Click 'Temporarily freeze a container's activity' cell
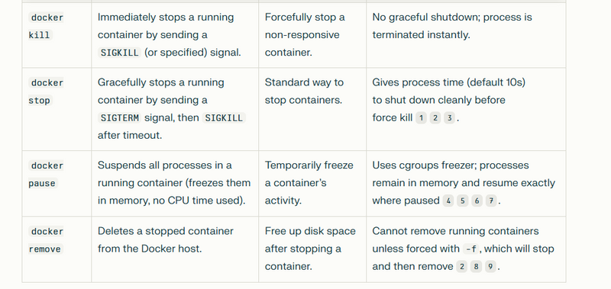The height and width of the screenshot is (289, 611). pyautogui.click(x=312, y=184)
